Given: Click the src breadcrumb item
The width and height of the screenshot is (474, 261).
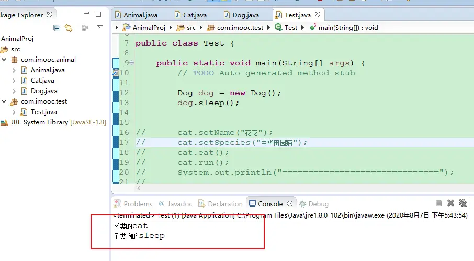Looking at the screenshot, I should pyautogui.click(x=186, y=28).
